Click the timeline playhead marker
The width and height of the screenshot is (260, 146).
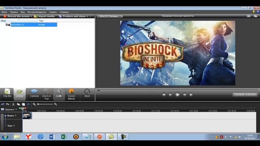pos(23,109)
